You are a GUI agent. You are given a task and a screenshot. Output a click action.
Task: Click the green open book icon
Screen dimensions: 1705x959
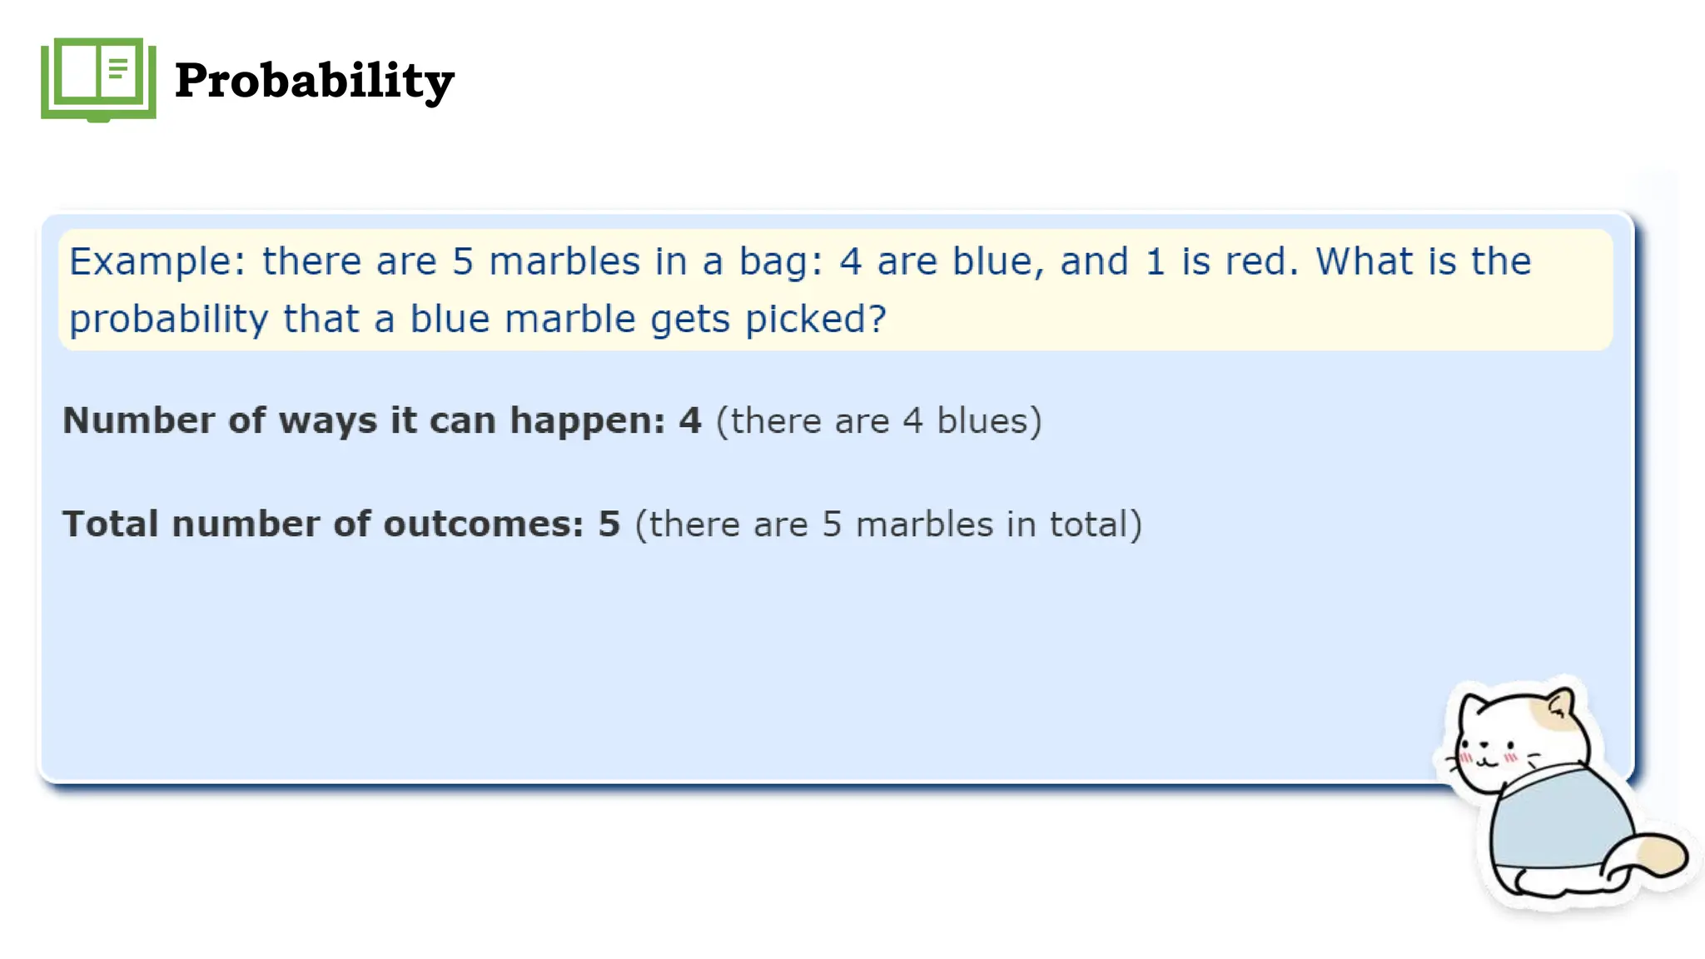98,79
